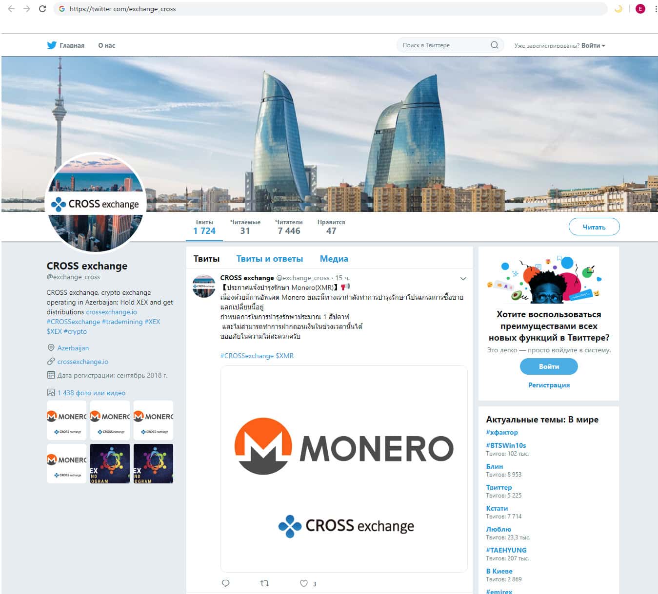Click the Twitter search input field
The width and height of the screenshot is (658, 594).
pos(444,45)
